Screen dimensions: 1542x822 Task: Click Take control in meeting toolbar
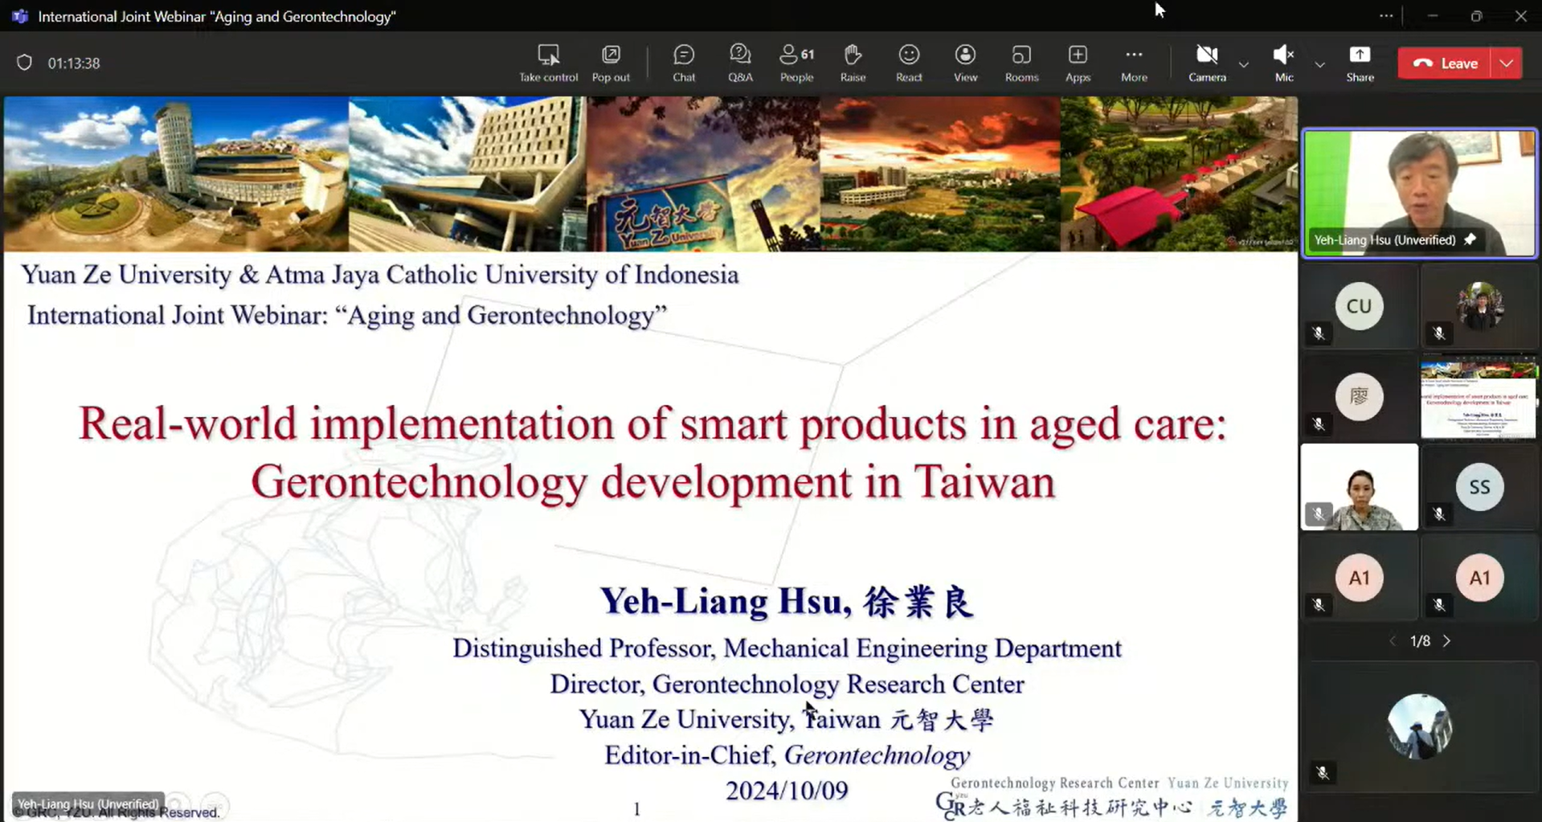pos(548,63)
